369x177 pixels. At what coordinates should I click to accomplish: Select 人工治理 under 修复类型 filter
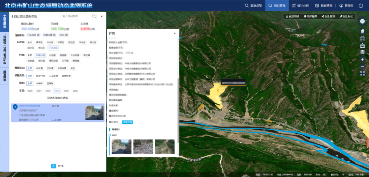click(53, 76)
